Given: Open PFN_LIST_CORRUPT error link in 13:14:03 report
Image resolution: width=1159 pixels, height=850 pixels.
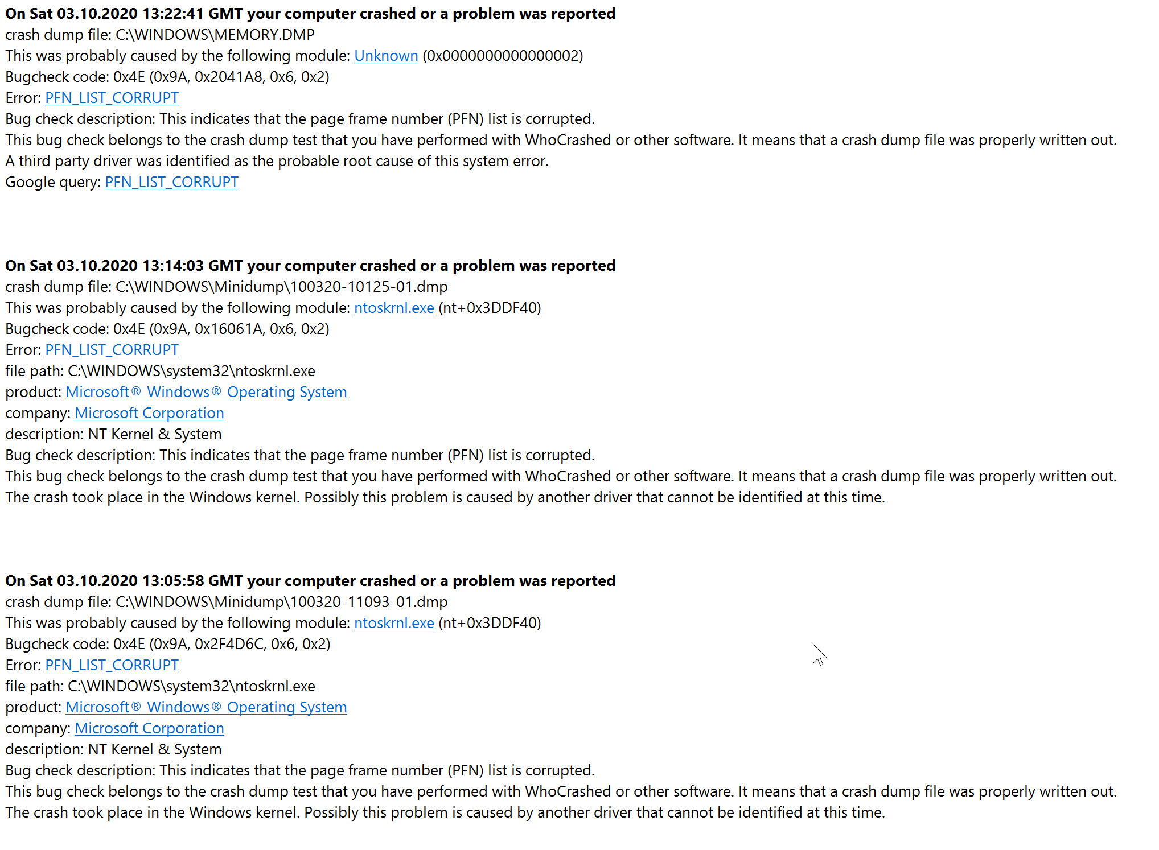Looking at the screenshot, I should point(112,350).
